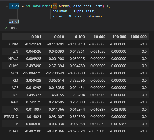Select the AGE row label
Screen dimensions: 154x140
point(15,88)
